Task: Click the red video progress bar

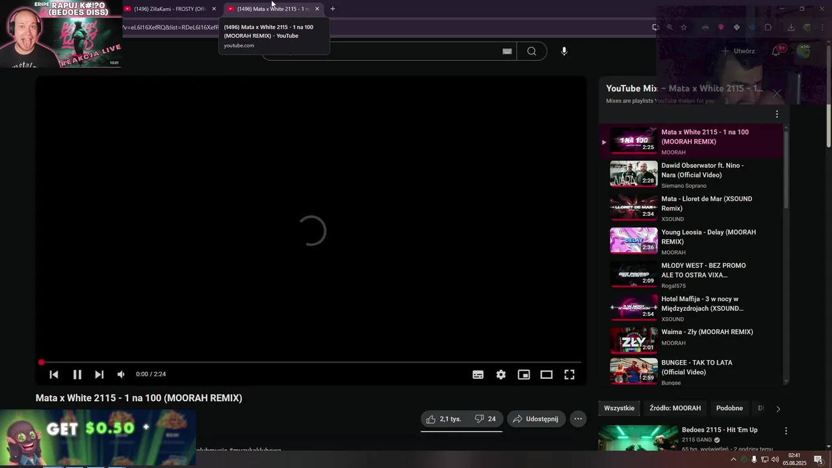Action: coord(311,362)
